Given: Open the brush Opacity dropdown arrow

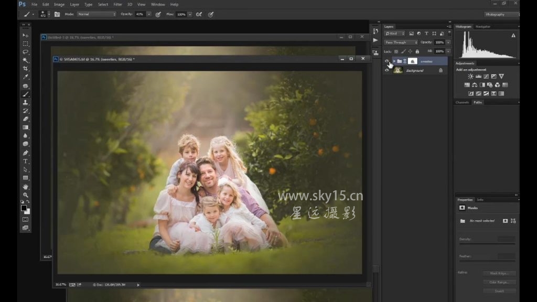Looking at the screenshot, I should click(x=149, y=14).
